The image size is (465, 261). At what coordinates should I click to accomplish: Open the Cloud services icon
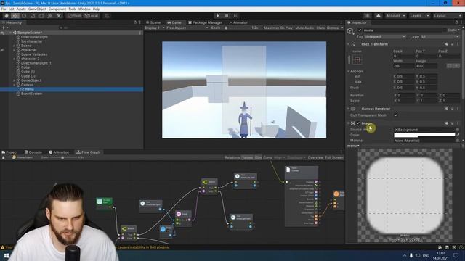coord(378,16)
